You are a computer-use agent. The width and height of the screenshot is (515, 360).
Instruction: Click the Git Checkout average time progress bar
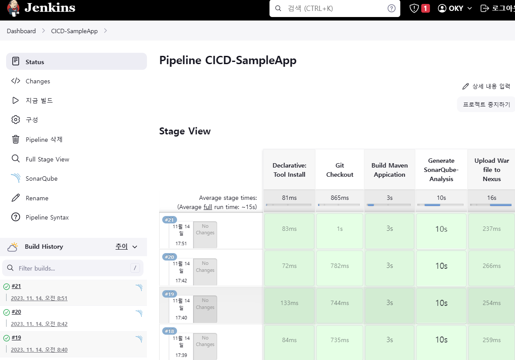(x=339, y=205)
